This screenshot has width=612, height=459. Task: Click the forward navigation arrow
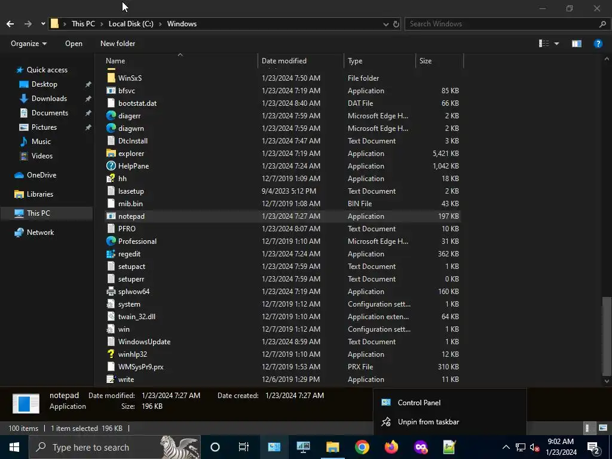28,24
